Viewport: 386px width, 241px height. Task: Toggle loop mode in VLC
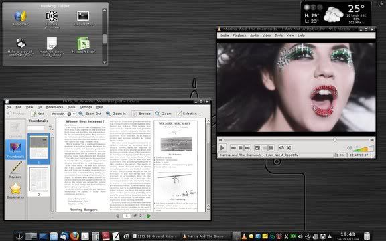coord(281,147)
